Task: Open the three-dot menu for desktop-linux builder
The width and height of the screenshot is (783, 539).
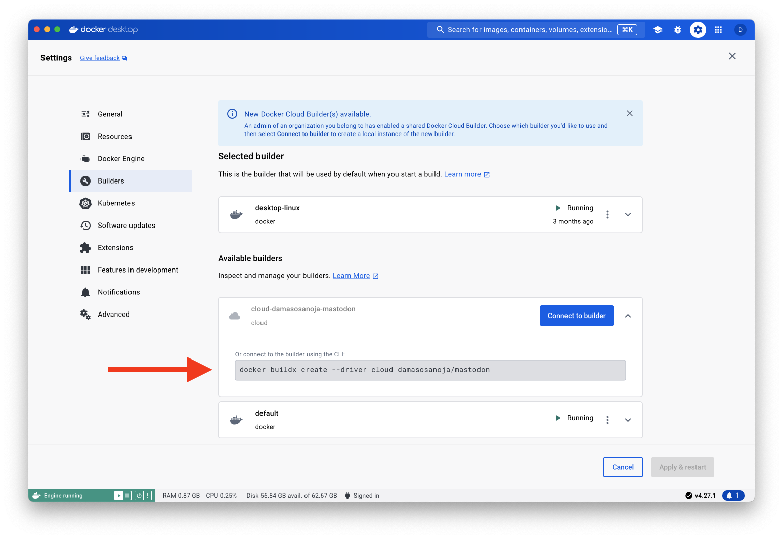Action: point(607,215)
